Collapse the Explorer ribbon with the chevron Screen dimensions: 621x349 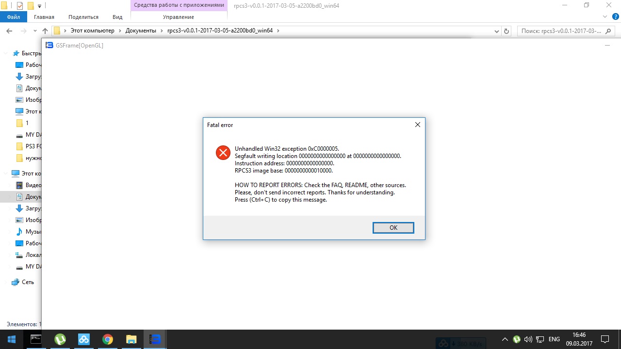click(605, 16)
